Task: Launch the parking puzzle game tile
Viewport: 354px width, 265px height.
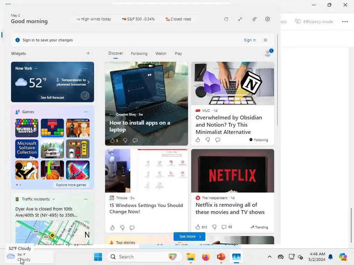Action: [78, 149]
